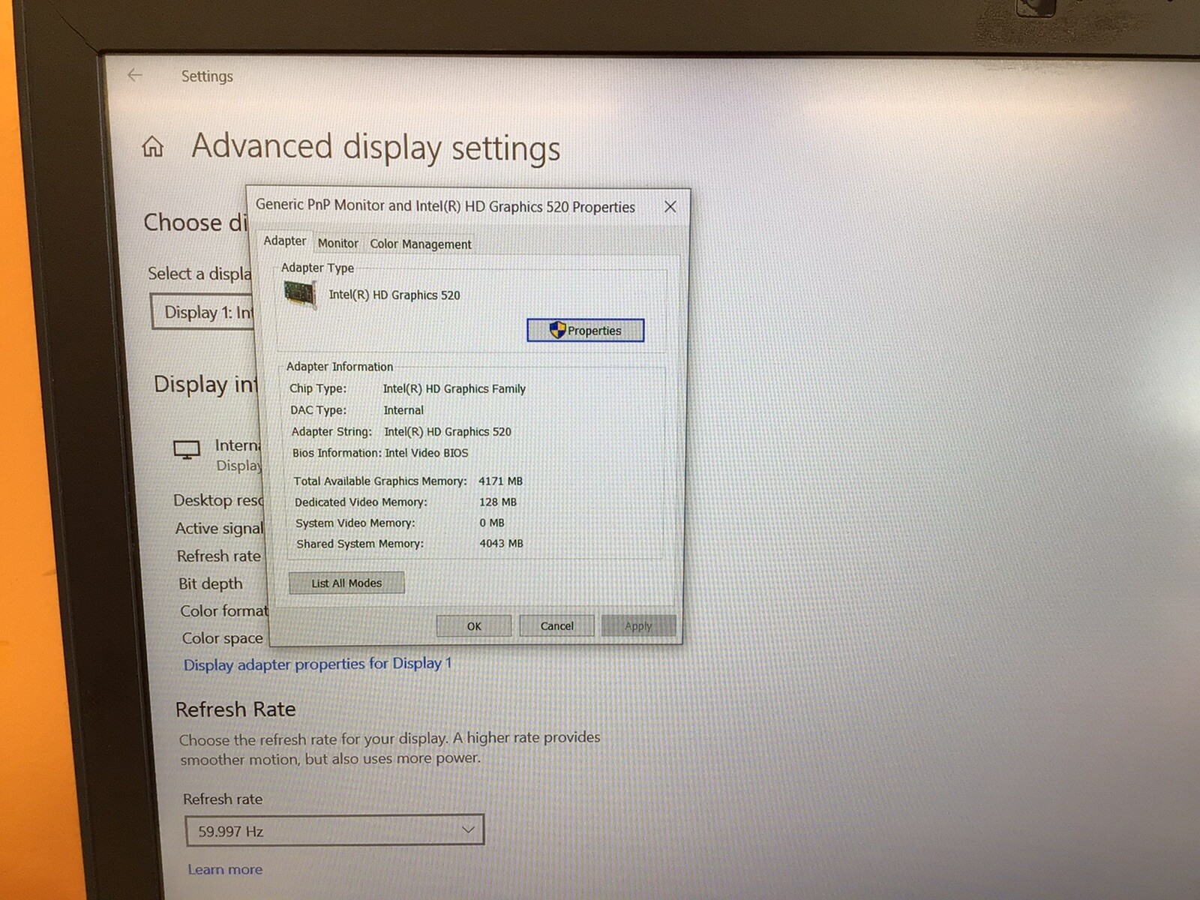1200x900 pixels.
Task: Click the Bios Information Intel Video BIOS line
Action: [380, 453]
